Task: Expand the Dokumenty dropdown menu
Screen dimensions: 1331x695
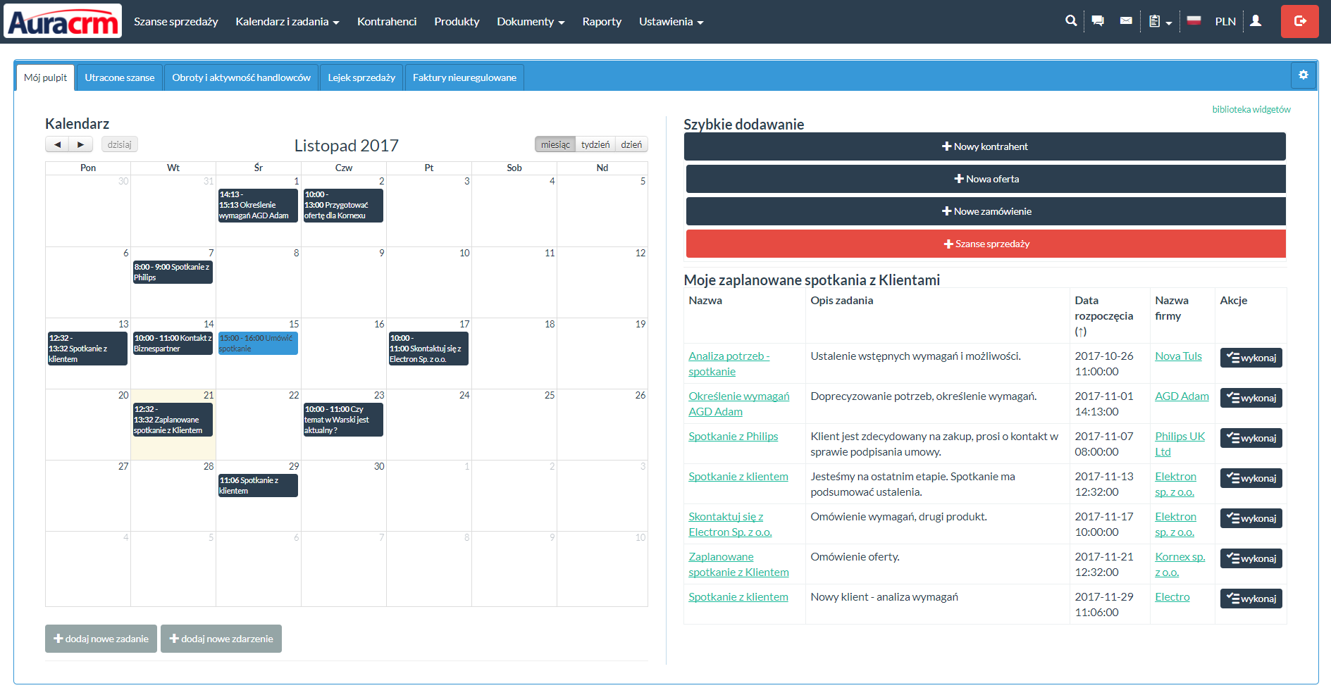Action: (531, 22)
